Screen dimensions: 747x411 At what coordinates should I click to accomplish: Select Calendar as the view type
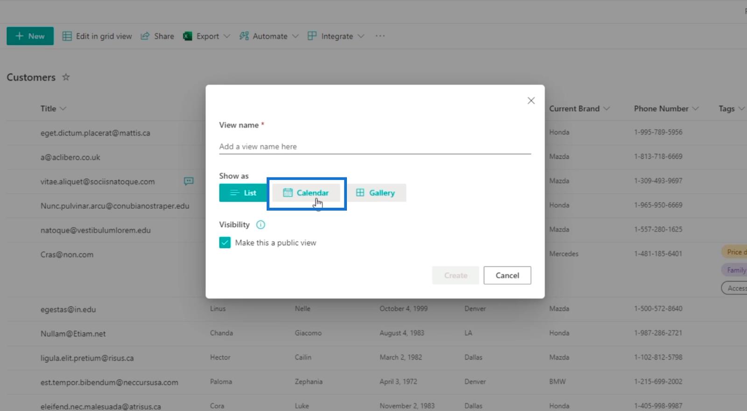click(306, 193)
